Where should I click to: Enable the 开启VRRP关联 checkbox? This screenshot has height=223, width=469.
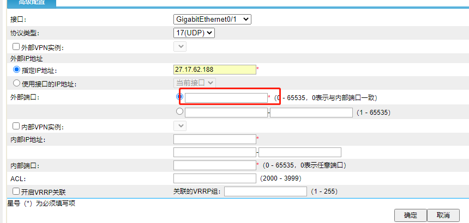pos(16,191)
